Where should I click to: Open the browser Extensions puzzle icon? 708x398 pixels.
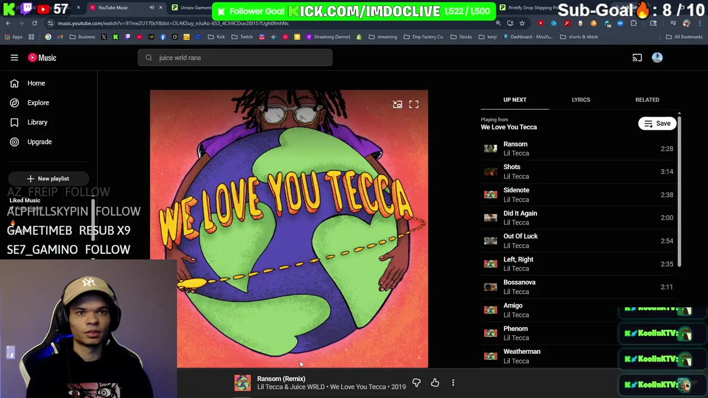[634, 23]
